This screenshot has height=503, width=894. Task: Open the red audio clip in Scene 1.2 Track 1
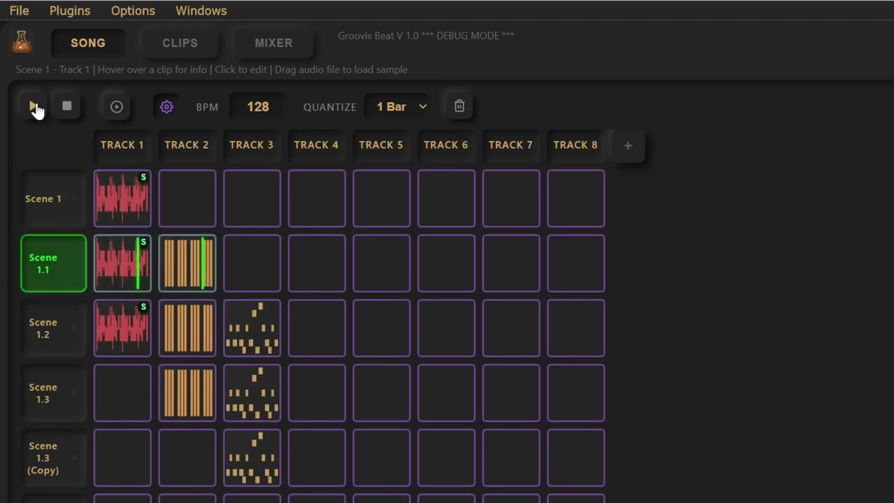click(122, 328)
